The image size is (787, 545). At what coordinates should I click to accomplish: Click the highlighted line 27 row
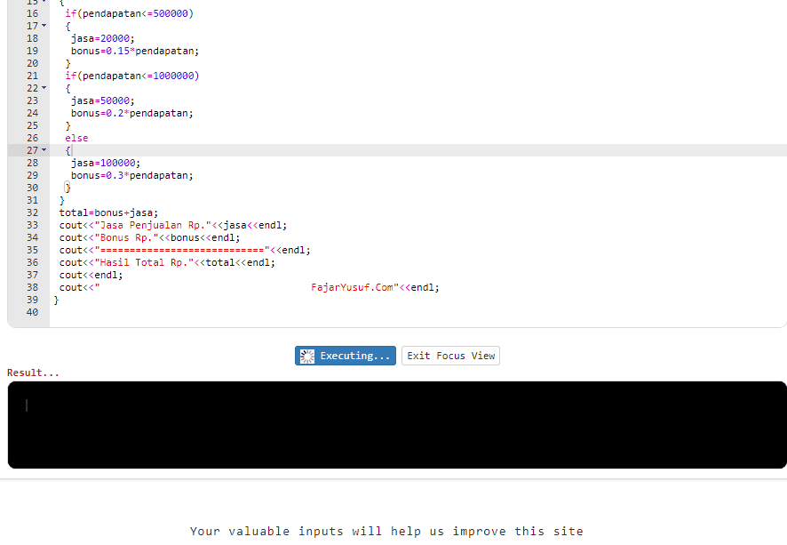355,150
